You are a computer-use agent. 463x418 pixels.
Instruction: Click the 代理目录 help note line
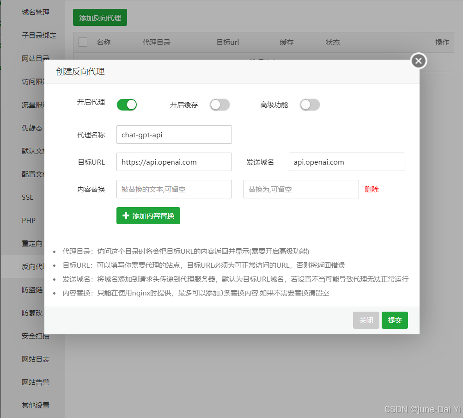click(186, 252)
